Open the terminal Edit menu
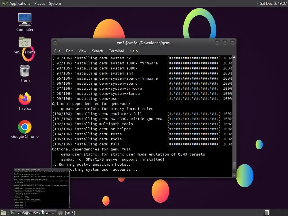288x216 pixels. coord(69,51)
